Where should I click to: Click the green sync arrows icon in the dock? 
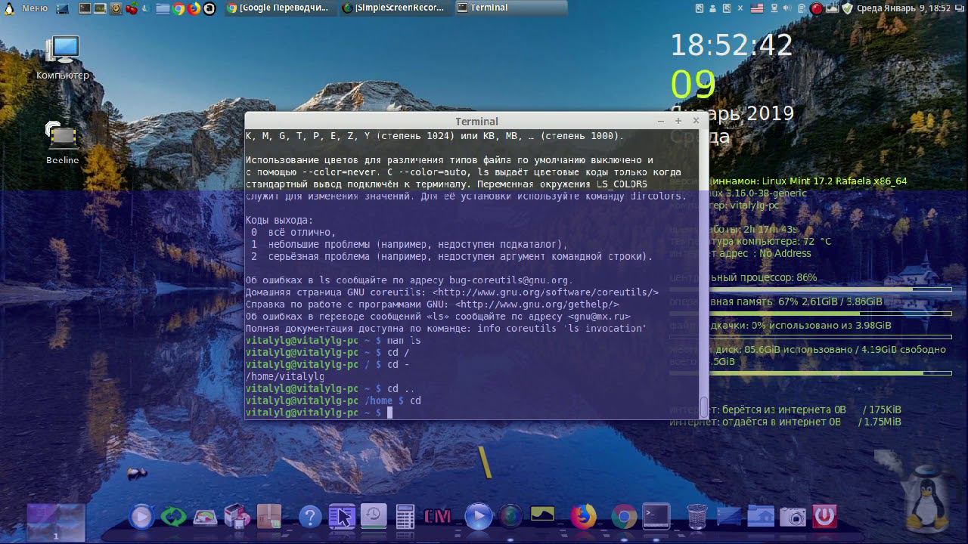click(173, 517)
